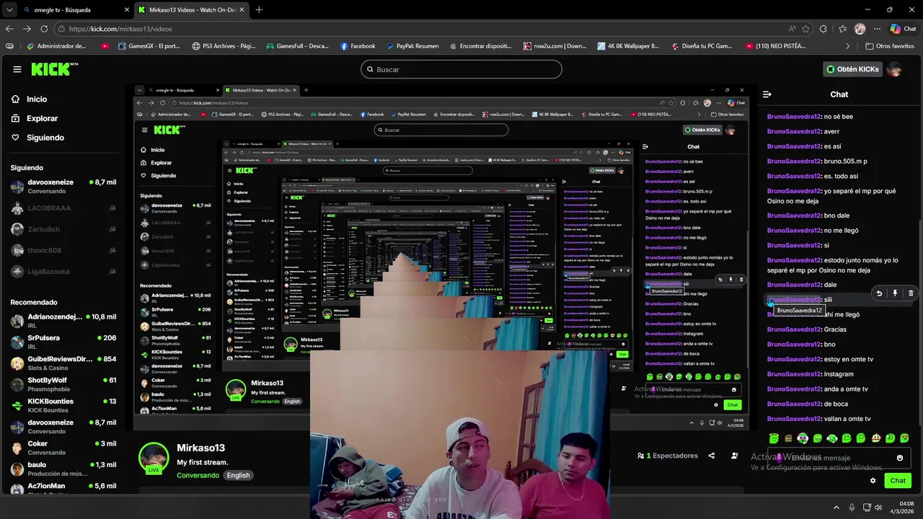923x519 pixels.
Task: Show hidden system tray icons
Action: (837, 507)
